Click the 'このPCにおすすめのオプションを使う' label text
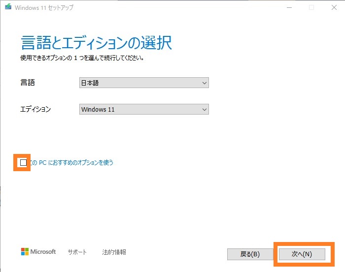The height and width of the screenshot is (272, 345). click(71, 162)
